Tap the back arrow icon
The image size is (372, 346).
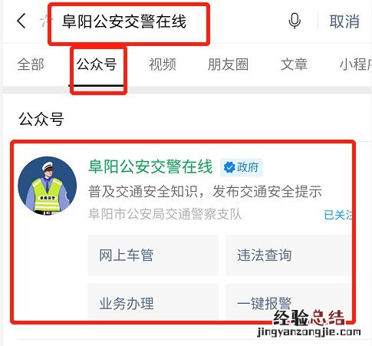click(x=21, y=21)
